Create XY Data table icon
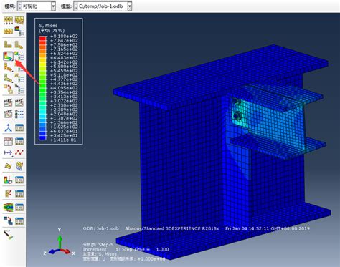Image resolution: width=340 pixels, height=267 pixels. (x=8, y=141)
